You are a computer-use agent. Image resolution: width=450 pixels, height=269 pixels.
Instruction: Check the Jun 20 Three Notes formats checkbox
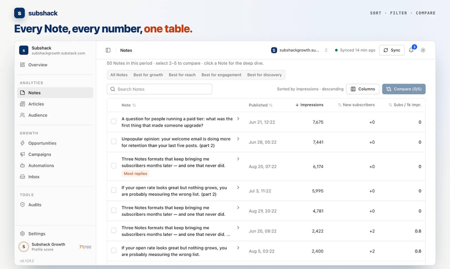coord(114,230)
